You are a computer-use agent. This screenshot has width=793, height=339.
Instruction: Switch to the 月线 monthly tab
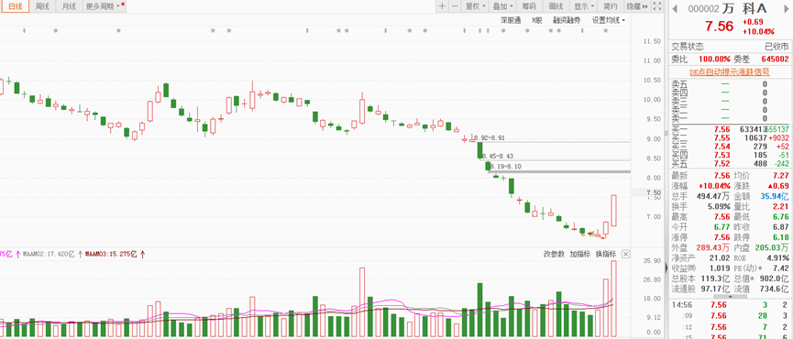pos(68,6)
